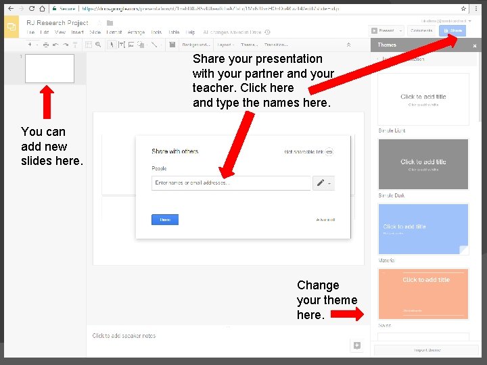The width and height of the screenshot is (487, 365).
Task: Open the Background options
Action: tap(196, 45)
